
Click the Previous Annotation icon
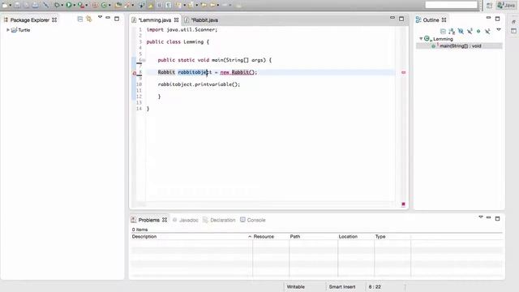[191, 5]
